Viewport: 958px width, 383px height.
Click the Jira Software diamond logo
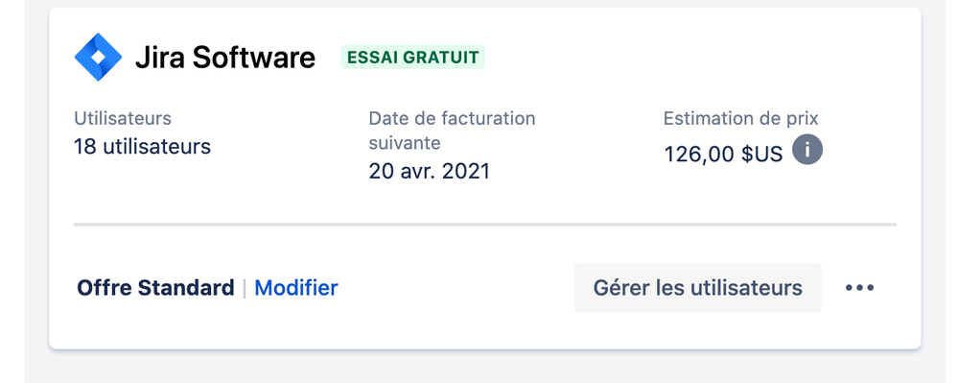[x=98, y=57]
